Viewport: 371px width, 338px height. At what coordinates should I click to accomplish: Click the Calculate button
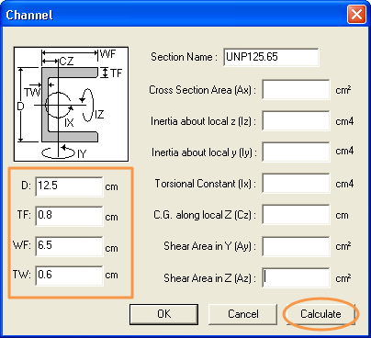(320, 314)
